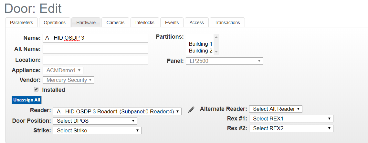Viewport: 368px width, 143px height.
Task: Expand the Rex #1 dropdown
Action: (291, 119)
